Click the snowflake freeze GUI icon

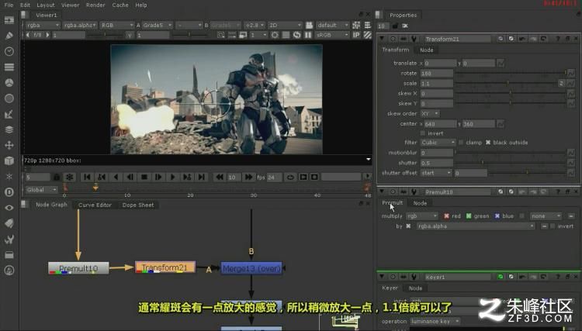69,178
